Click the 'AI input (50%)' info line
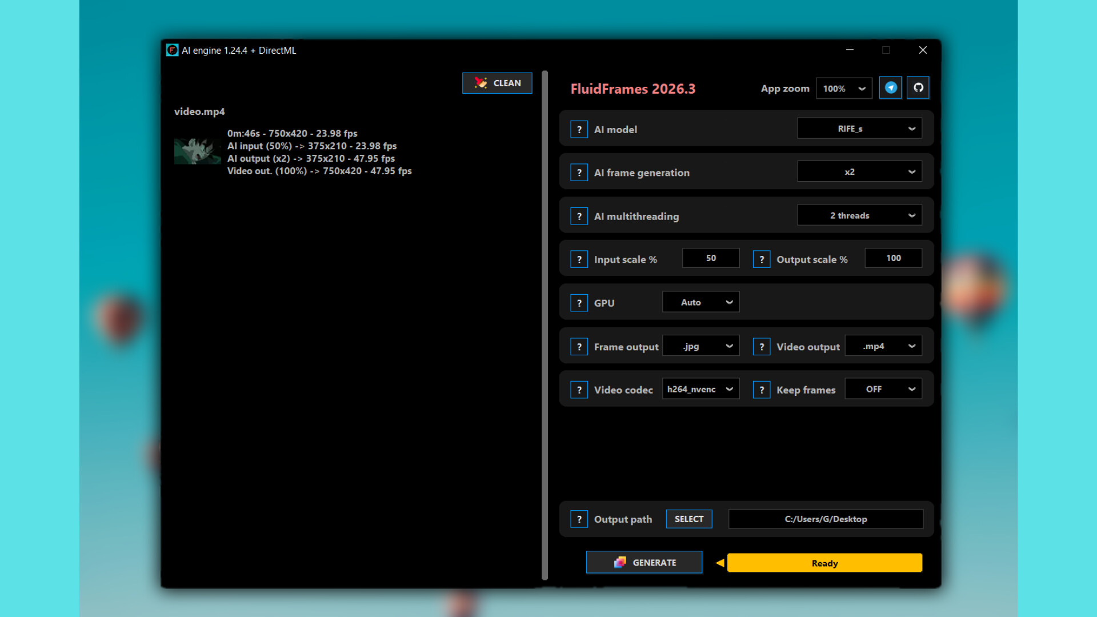The image size is (1097, 617). (312, 146)
